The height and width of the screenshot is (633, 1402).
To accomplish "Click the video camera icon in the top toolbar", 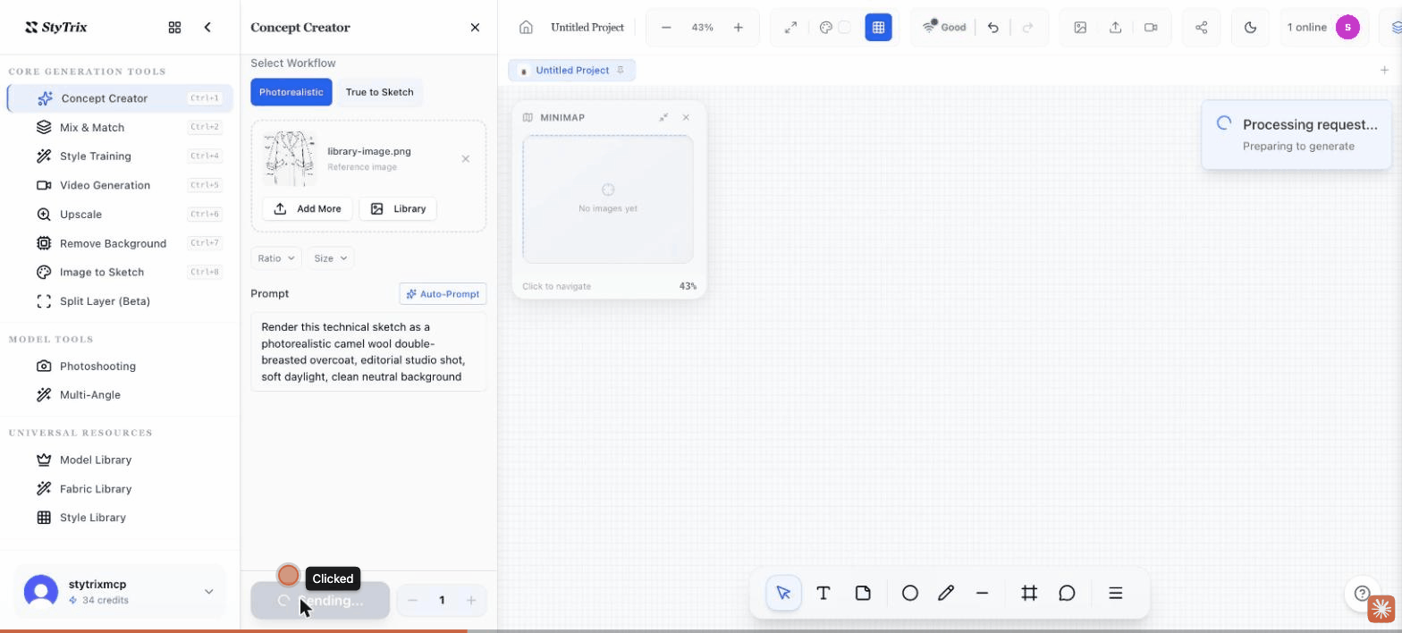I will [1151, 28].
